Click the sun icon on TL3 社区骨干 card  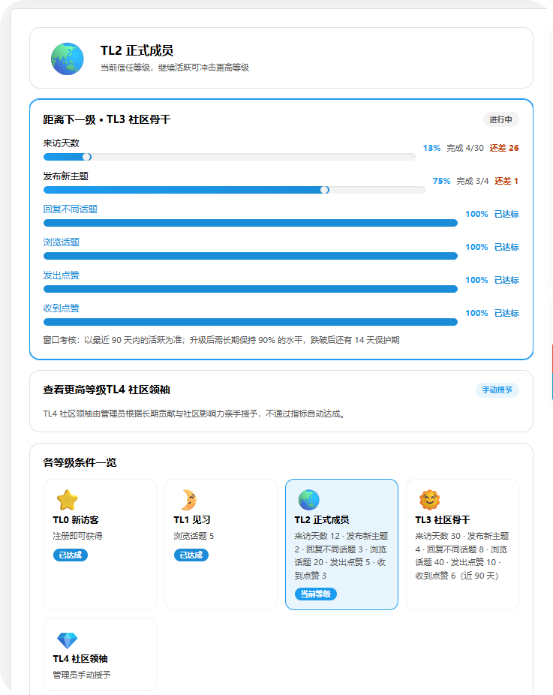point(429,500)
